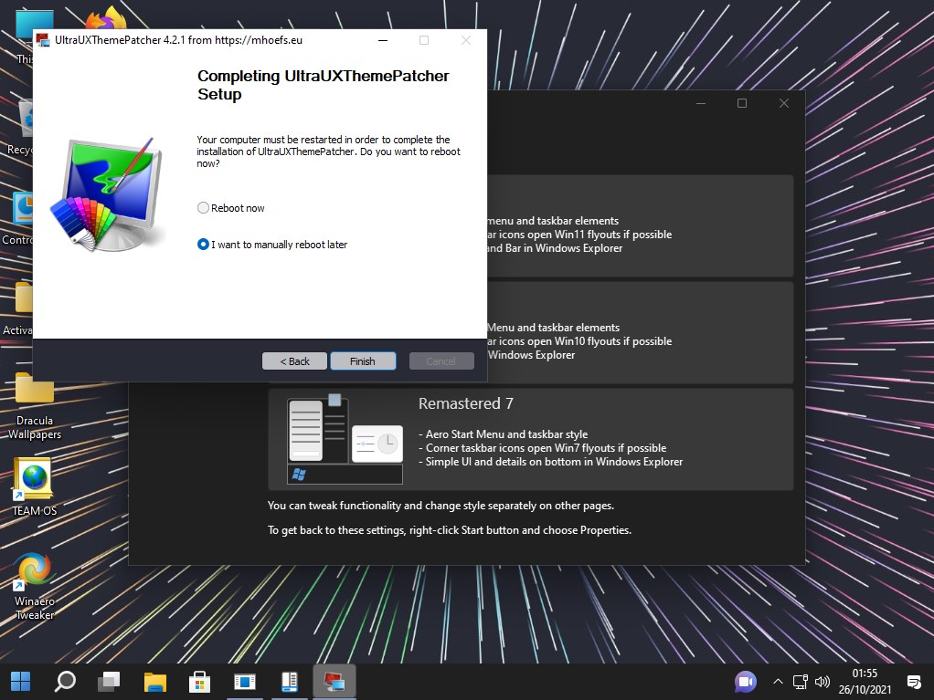The image size is (934, 700).
Task: Open Task View on the taskbar
Action: [x=109, y=682]
